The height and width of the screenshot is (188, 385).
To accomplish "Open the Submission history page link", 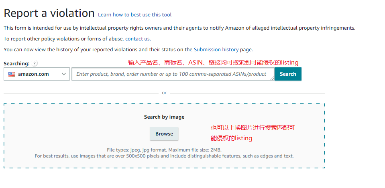I will (216, 50).
